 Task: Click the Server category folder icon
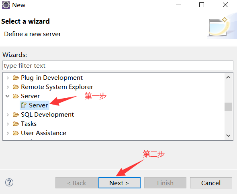pyautogui.click(x=16, y=96)
